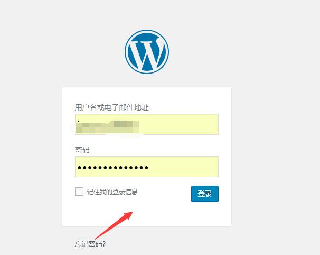The width and height of the screenshot is (320, 255).
Task: Click the 密码 field label
Action: point(82,150)
